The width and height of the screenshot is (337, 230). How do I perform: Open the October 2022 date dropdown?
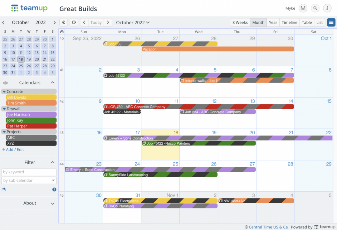click(x=133, y=22)
